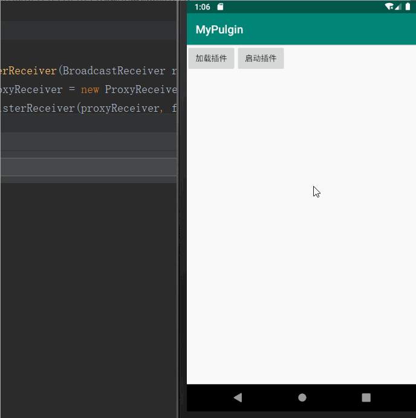The image size is (416, 418).
Task: Click ProxyReceive class name in code
Action: (141, 89)
